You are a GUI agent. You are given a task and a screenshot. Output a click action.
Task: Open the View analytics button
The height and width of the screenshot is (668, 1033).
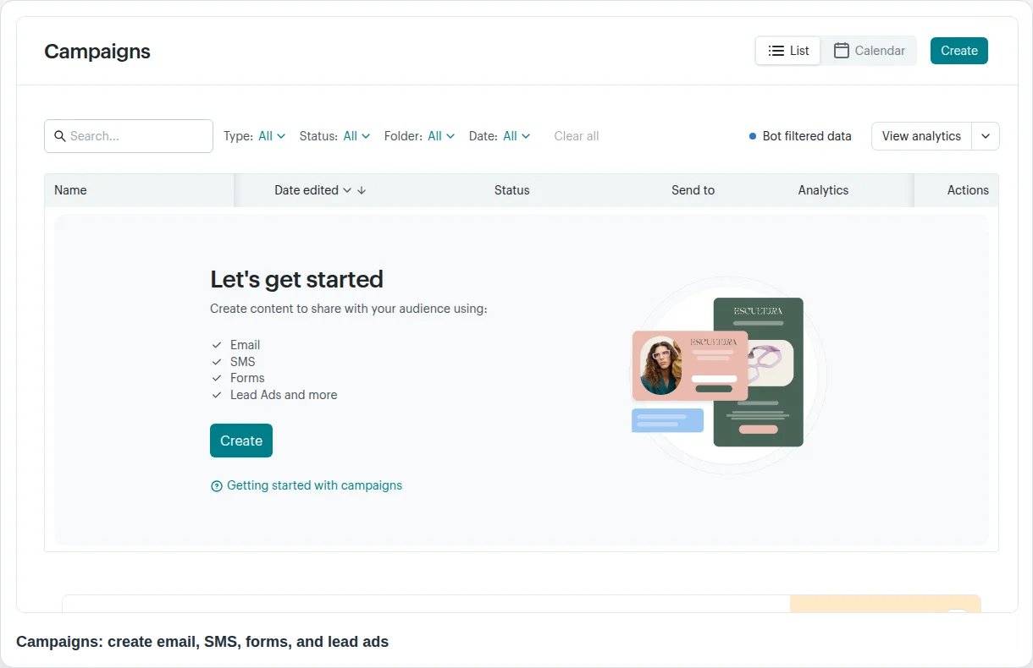point(921,136)
